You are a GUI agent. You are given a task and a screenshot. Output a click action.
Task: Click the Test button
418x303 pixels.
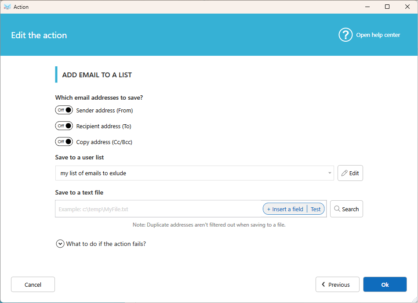click(316, 209)
